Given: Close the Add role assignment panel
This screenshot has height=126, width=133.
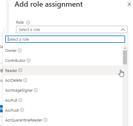Looking at the screenshot, I should (129, 4).
